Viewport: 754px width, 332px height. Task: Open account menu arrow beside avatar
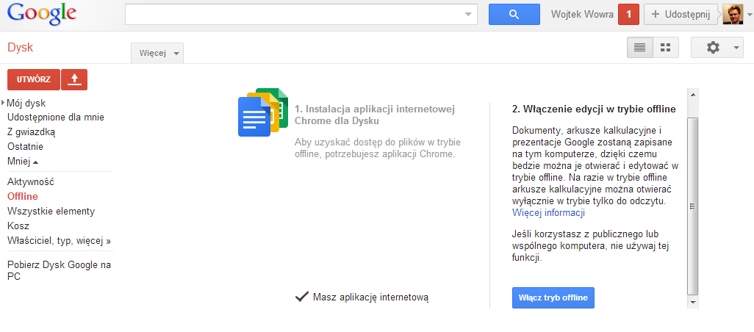[749, 15]
